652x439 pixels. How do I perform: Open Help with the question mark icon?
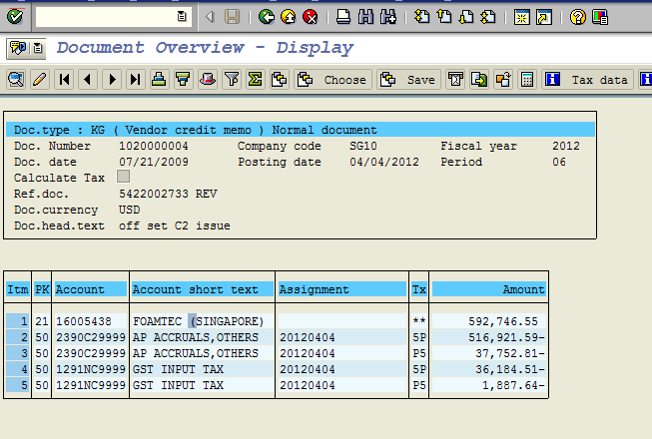(x=577, y=17)
